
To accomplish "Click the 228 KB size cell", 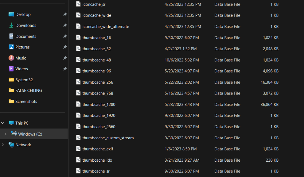I will pos(272,160).
